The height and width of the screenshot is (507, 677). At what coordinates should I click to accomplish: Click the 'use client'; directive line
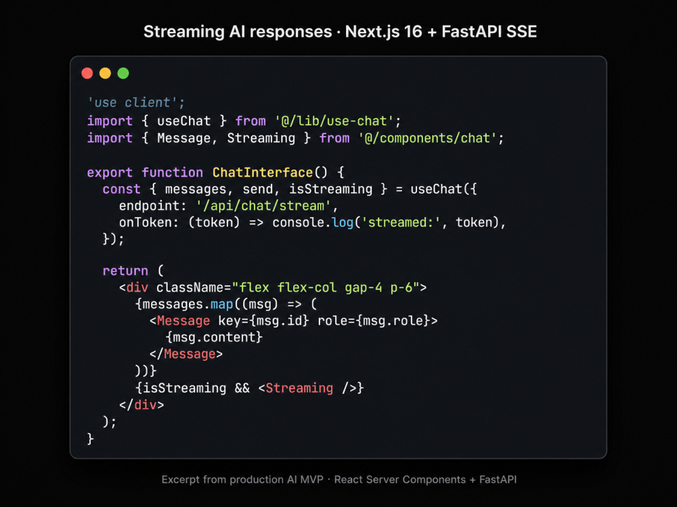coord(136,103)
